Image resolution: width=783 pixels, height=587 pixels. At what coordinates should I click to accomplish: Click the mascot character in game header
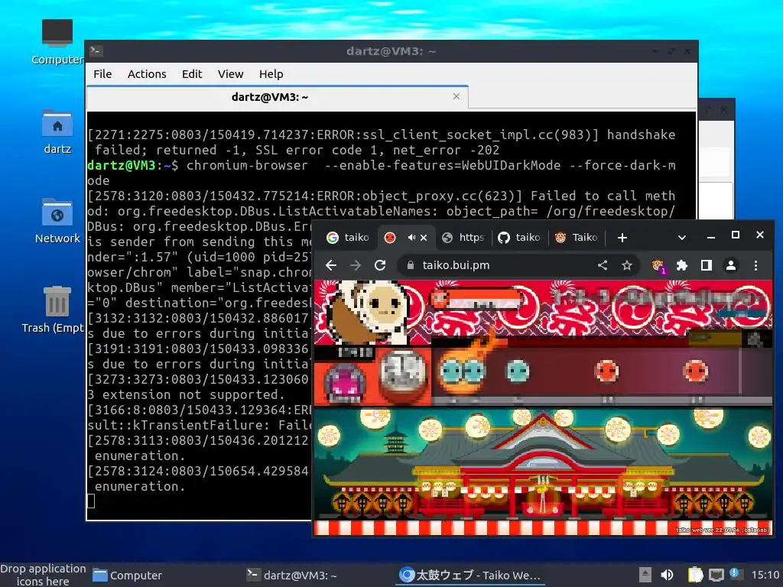click(369, 312)
